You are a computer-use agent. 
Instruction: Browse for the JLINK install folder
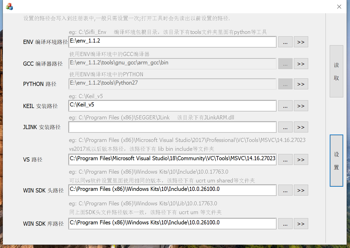click(285, 127)
